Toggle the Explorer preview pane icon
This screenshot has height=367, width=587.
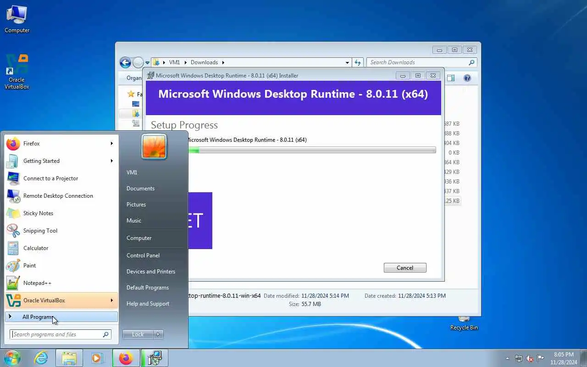coord(451,78)
